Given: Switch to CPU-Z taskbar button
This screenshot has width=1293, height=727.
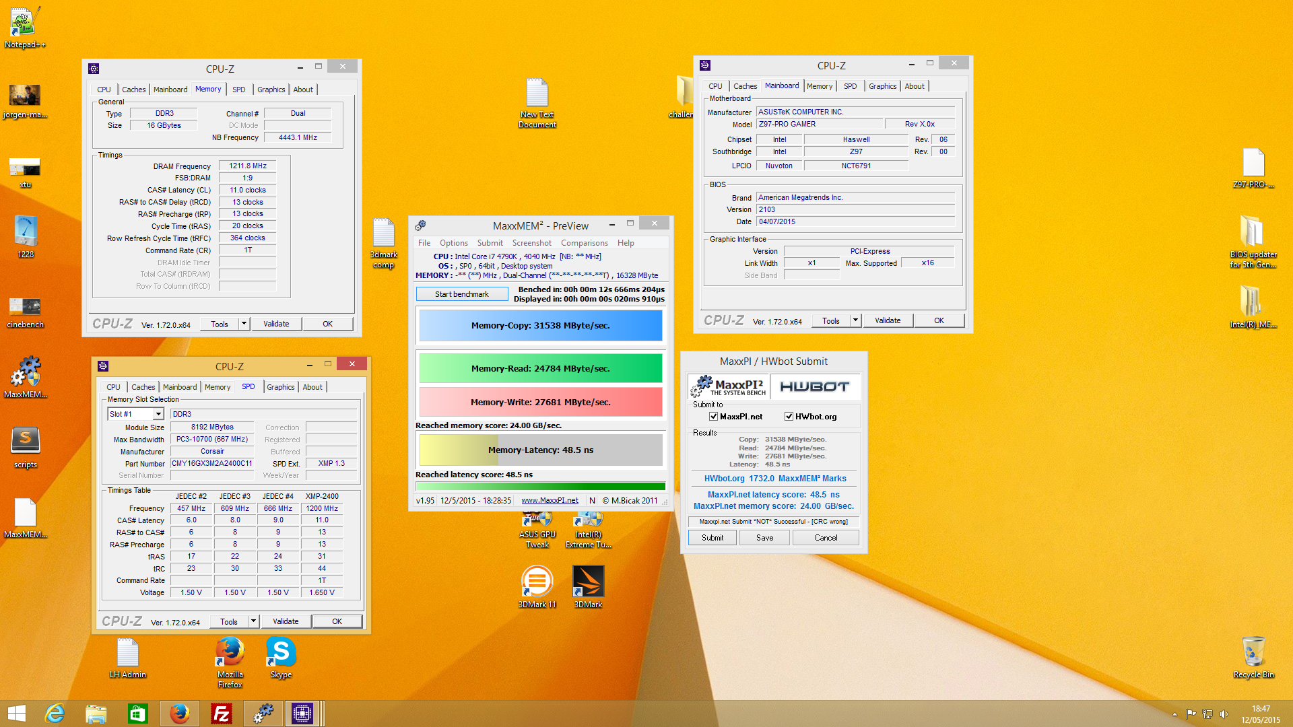Looking at the screenshot, I should (302, 714).
